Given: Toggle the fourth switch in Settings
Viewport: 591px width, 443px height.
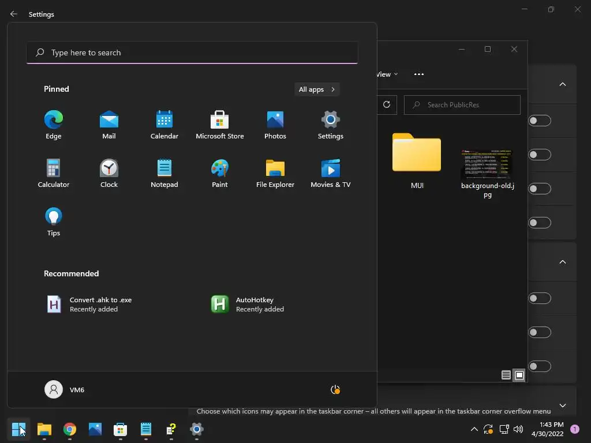Looking at the screenshot, I should click(540, 223).
